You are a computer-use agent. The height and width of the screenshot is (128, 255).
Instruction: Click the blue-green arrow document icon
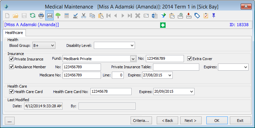[x=163, y=16]
